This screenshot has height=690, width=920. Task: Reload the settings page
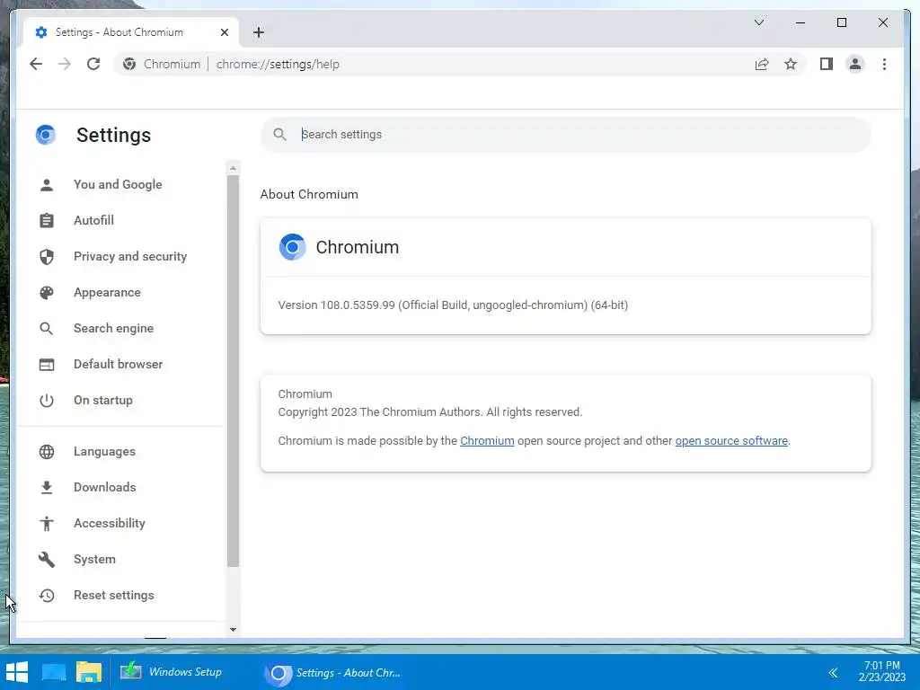tap(93, 64)
